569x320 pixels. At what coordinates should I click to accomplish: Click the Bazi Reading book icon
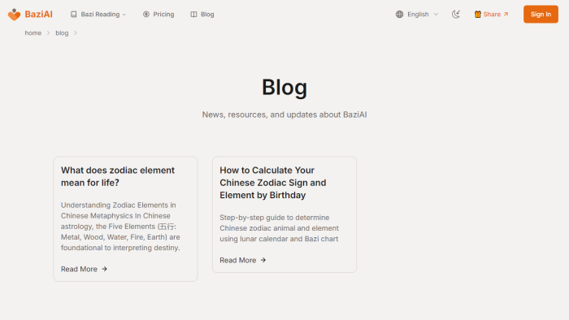74,14
